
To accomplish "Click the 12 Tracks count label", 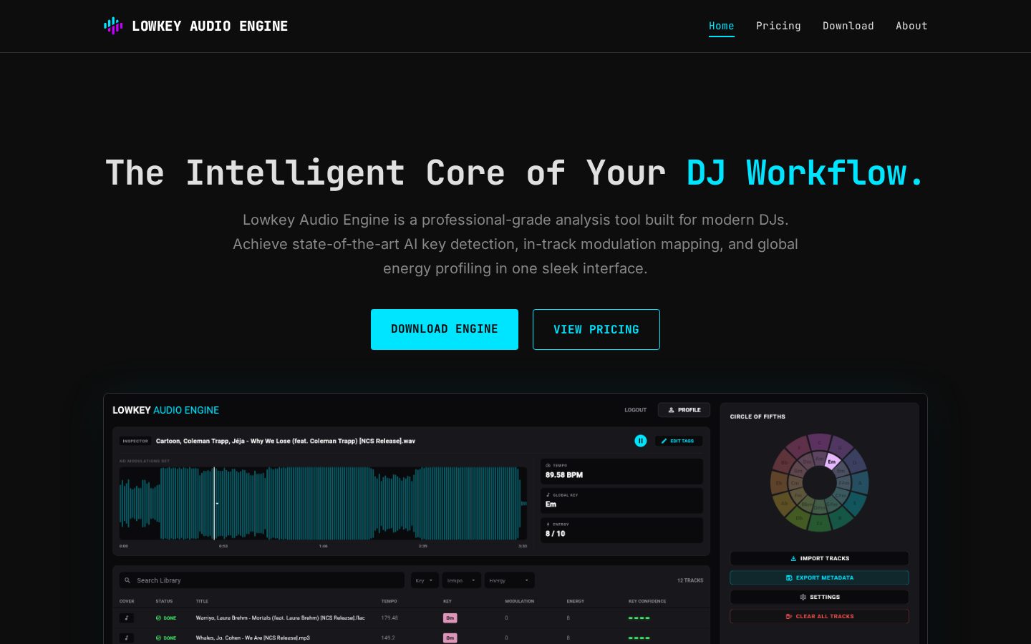I will tap(690, 580).
